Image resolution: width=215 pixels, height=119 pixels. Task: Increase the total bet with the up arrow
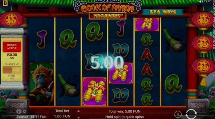click(x=78, y=111)
